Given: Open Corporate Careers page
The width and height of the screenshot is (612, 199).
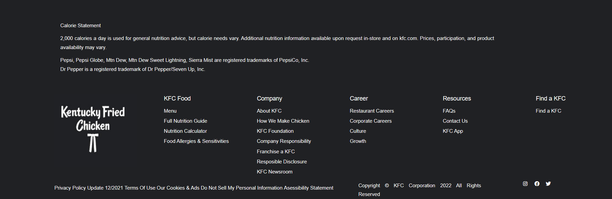Looking at the screenshot, I should 371,121.
